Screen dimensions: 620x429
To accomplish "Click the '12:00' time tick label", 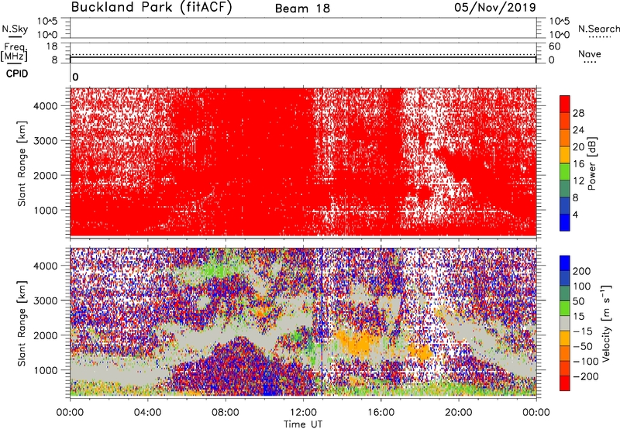I will (303, 413).
